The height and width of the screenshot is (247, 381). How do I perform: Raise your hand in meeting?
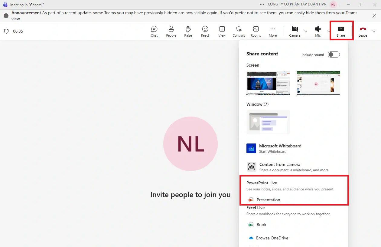coord(188,31)
